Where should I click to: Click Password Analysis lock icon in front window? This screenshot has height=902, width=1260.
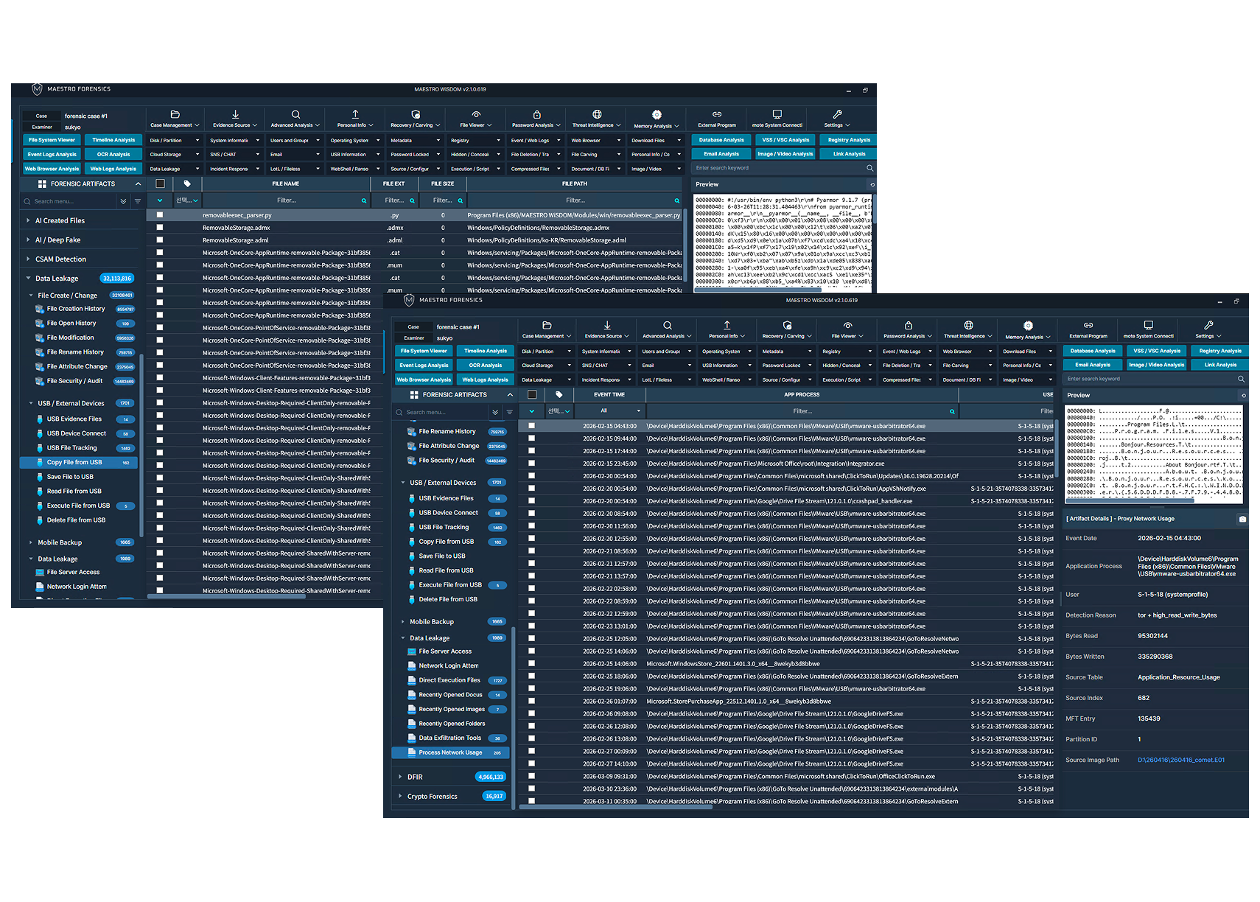point(909,325)
